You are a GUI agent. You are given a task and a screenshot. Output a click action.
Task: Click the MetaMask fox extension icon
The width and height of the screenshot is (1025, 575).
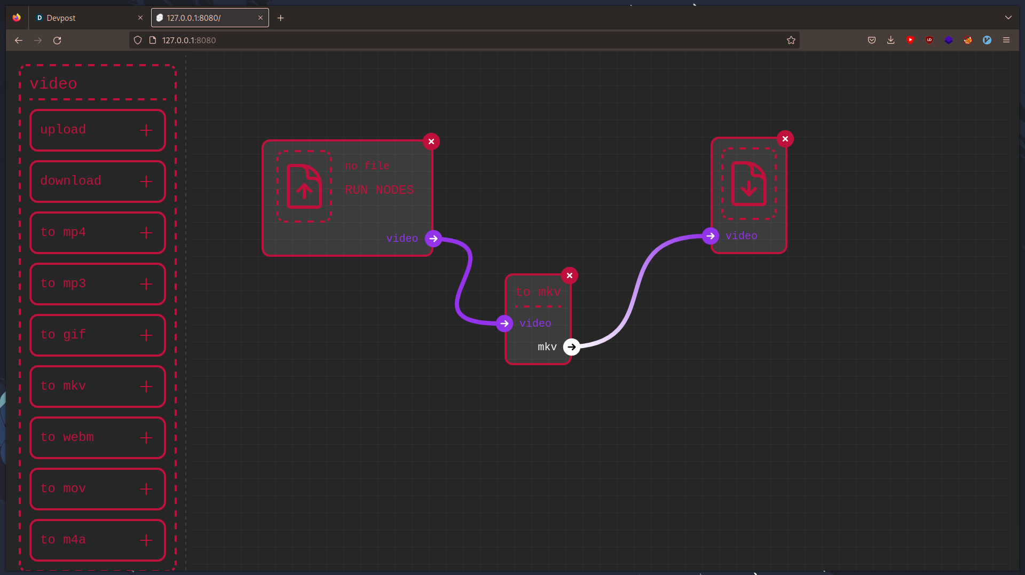(x=968, y=40)
